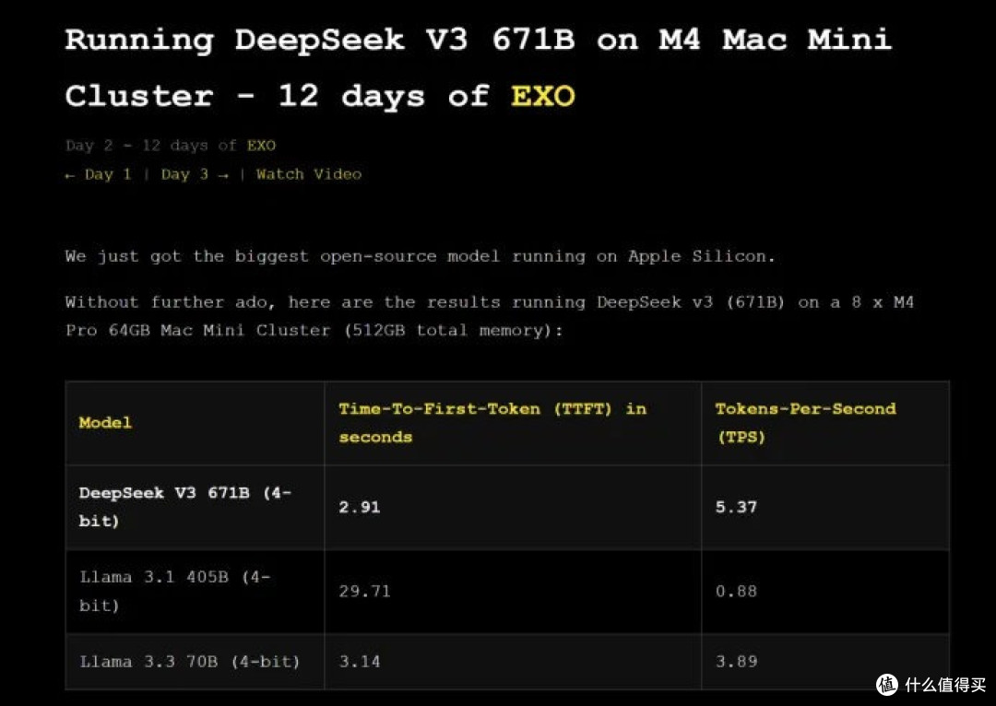Open the Day 1 previous link
This screenshot has width=996, height=706.
107,174
